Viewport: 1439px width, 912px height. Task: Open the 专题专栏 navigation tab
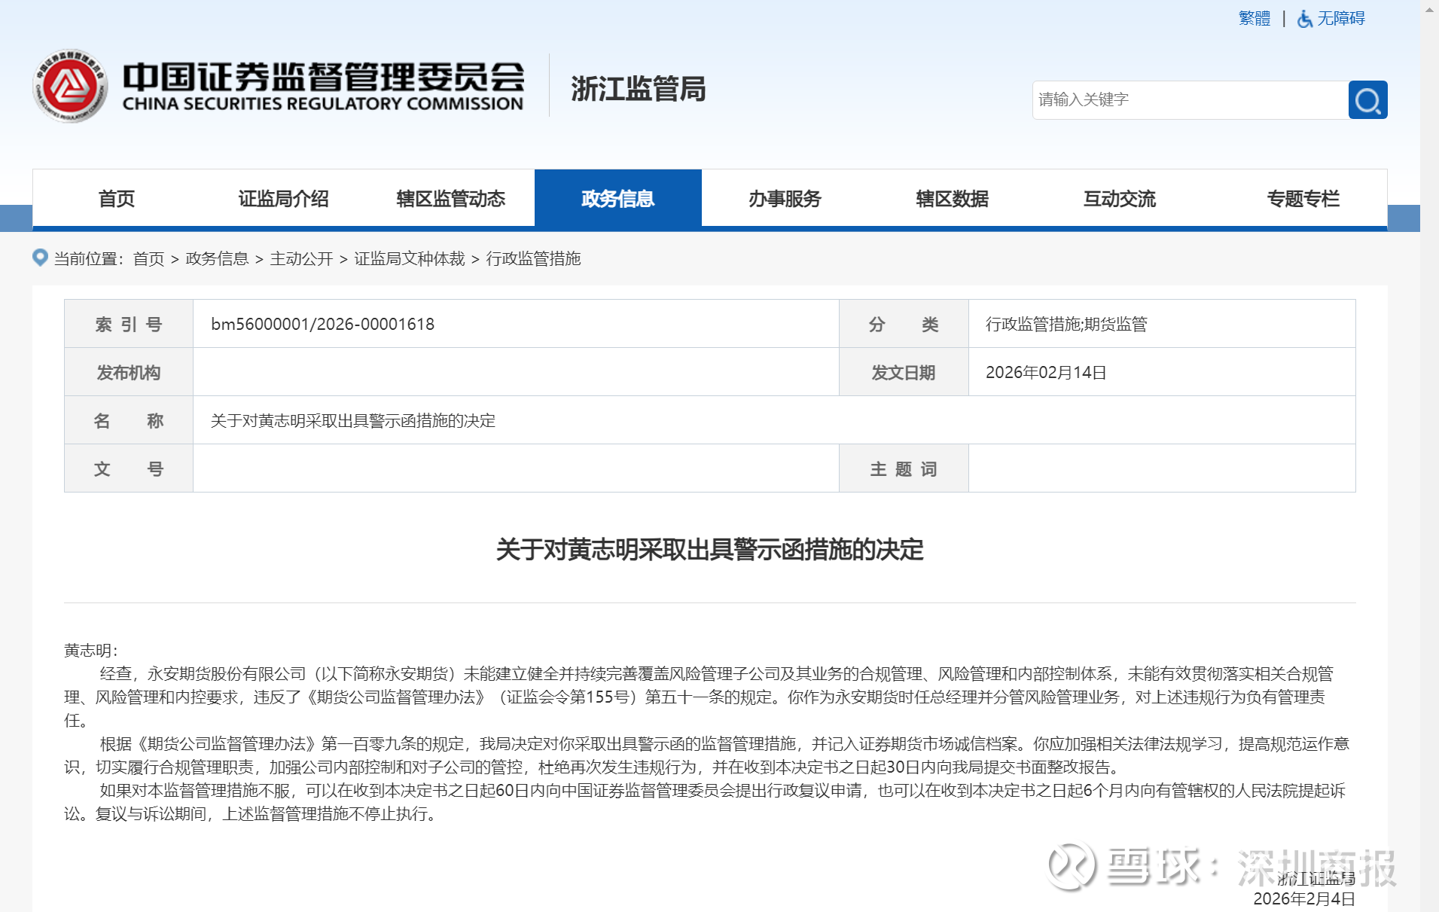click(x=1303, y=199)
